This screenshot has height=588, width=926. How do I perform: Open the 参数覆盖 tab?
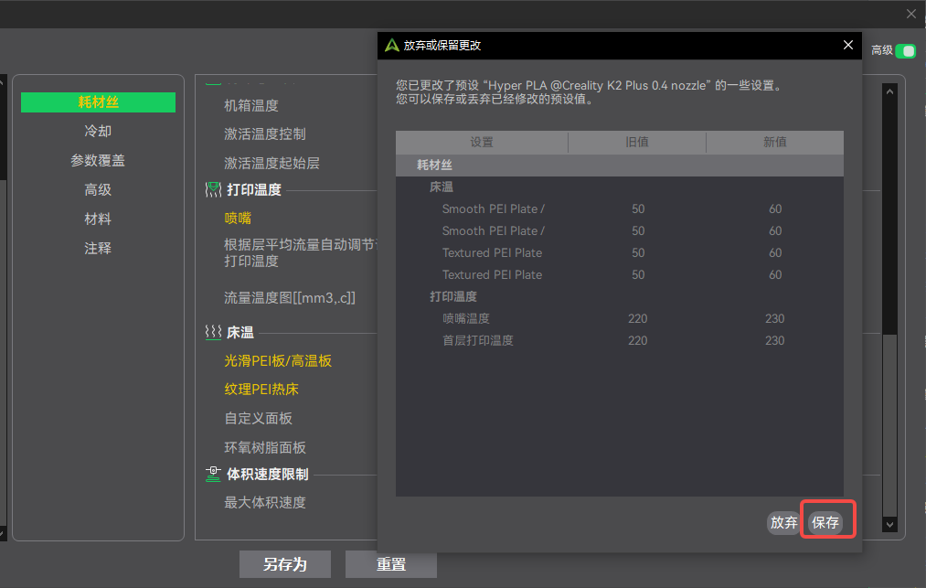coord(98,161)
